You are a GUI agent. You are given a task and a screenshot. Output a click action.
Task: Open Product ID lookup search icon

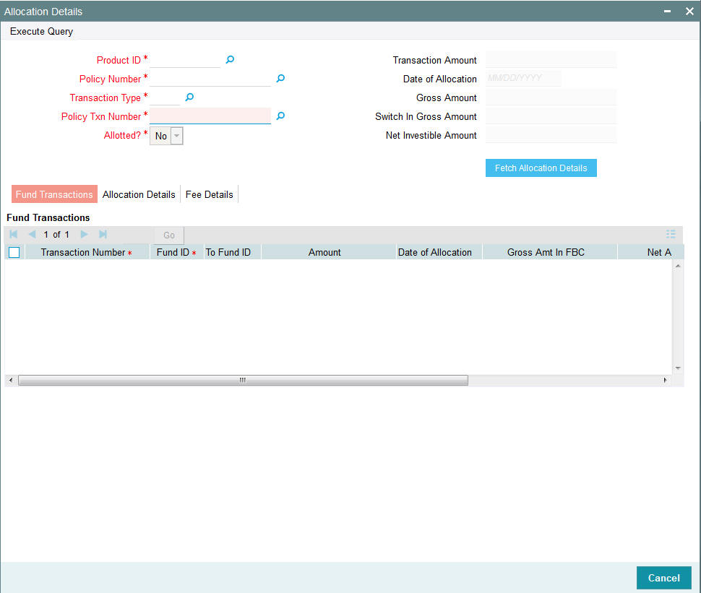click(x=230, y=59)
